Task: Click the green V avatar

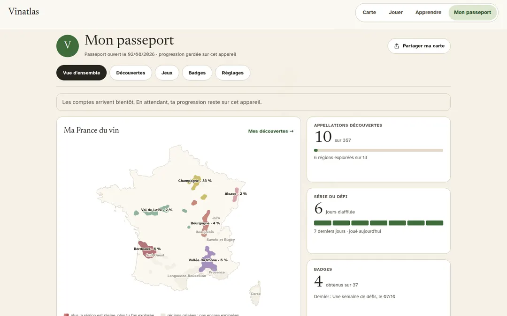Action: click(68, 46)
